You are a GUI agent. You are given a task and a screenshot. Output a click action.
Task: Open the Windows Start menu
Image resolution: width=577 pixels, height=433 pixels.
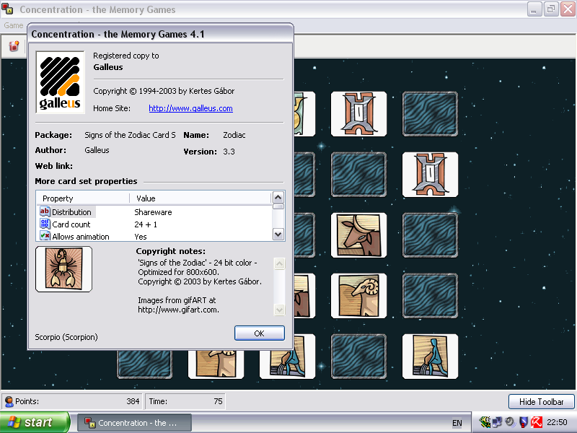(35, 422)
